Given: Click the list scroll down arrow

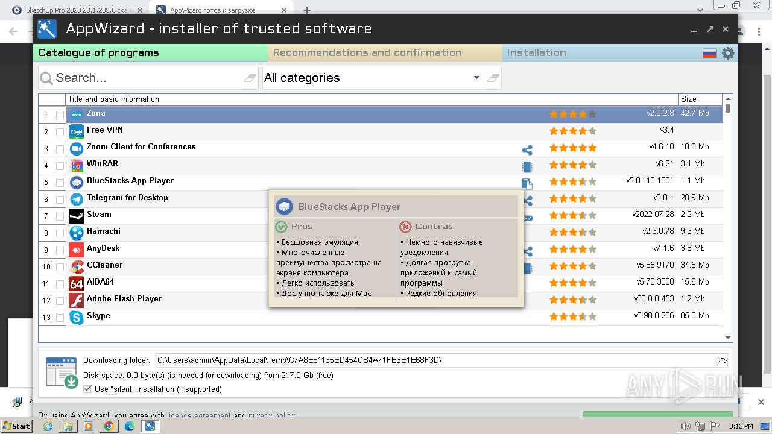Looking at the screenshot, I should (x=728, y=338).
